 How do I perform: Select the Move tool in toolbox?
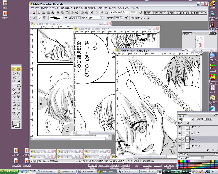(18, 73)
